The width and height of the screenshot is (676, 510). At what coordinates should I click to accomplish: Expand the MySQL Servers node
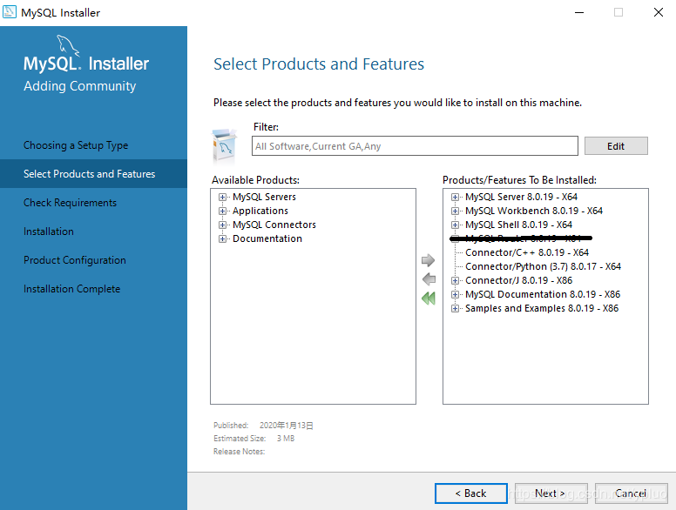pos(222,198)
